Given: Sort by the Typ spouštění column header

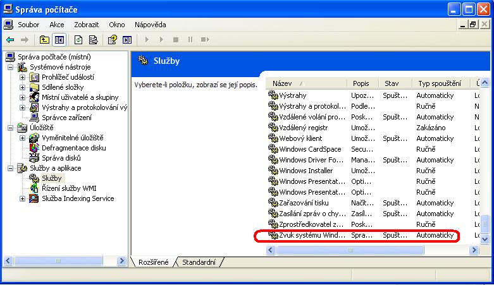Looking at the screenshot, I should [440, 83].
